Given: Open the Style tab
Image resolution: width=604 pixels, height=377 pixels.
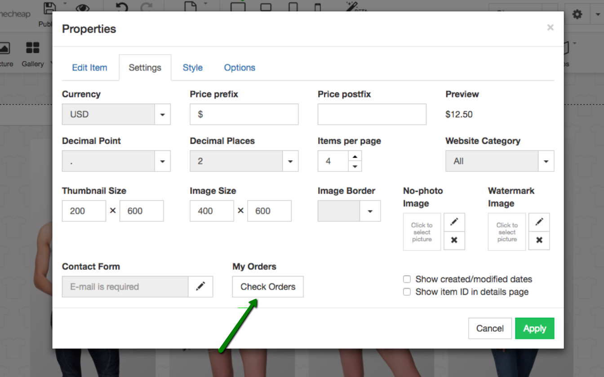Looking at the screenshot, I should coord(192,68).
